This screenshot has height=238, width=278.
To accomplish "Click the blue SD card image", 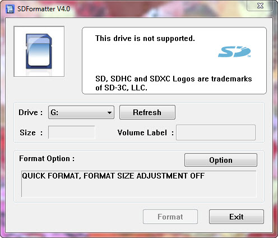I will pos(39,52).
